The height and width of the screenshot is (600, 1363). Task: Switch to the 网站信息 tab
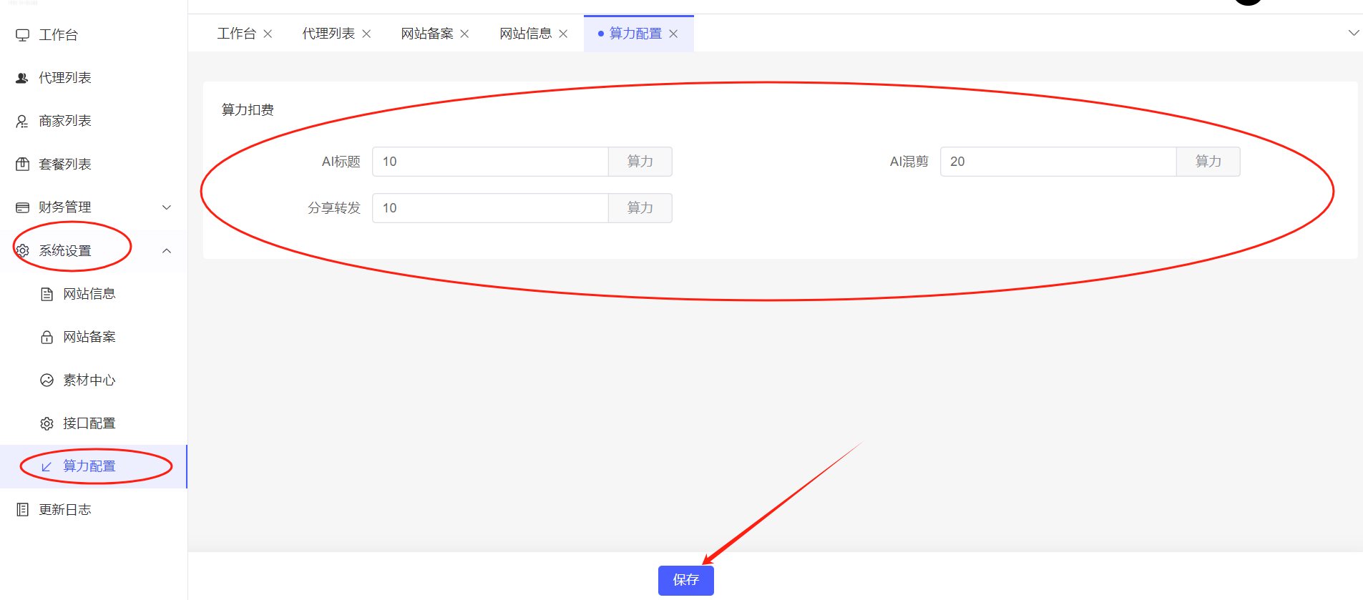pos(525,34)
